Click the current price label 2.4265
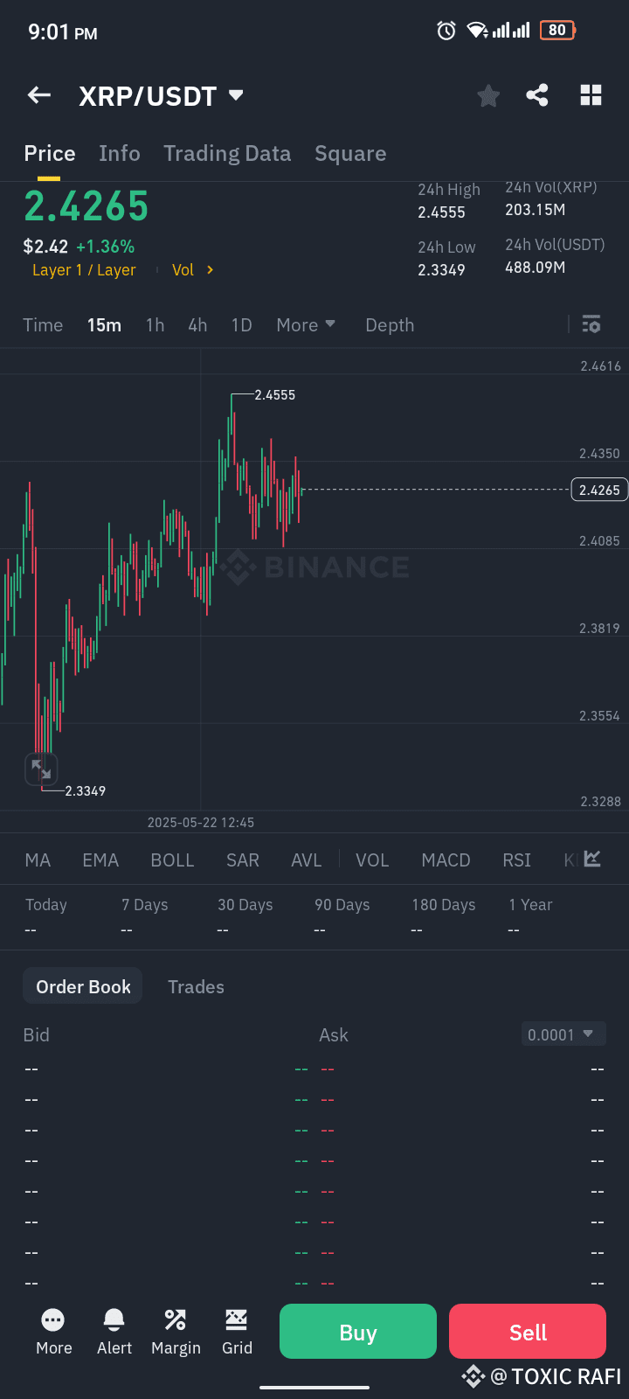This screenshot has width=629, height=1399. [598, 490]
